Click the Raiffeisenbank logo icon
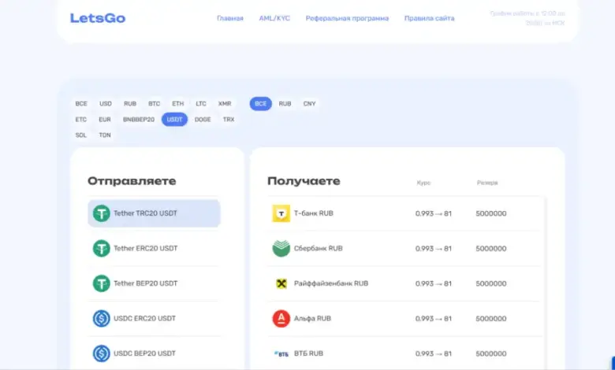 coord(281,283)
